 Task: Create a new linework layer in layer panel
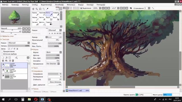point(6,58)
